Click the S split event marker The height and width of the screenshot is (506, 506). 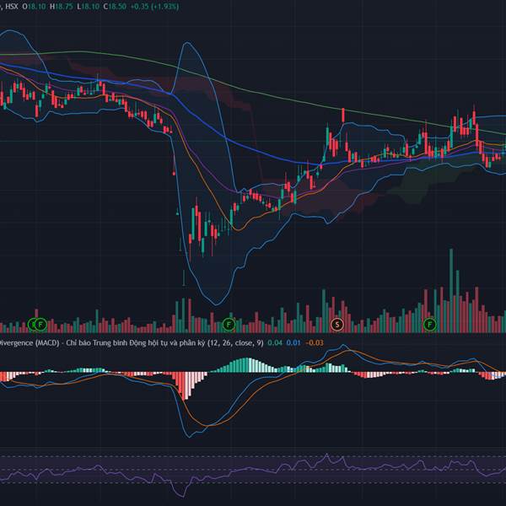[x=337, y=325]
